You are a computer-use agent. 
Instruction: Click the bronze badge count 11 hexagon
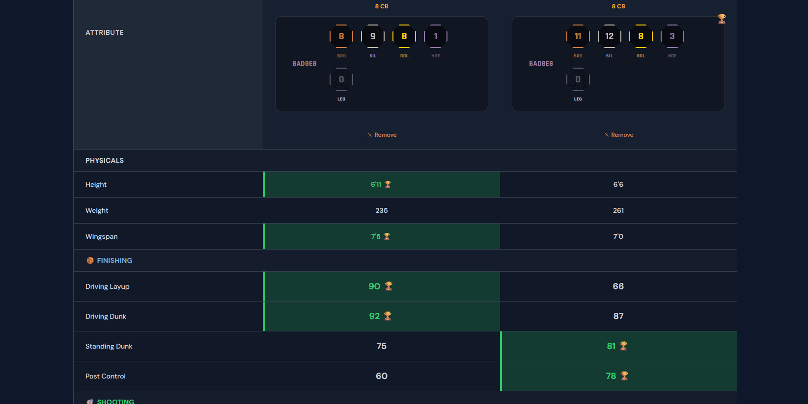pos(578,36)
